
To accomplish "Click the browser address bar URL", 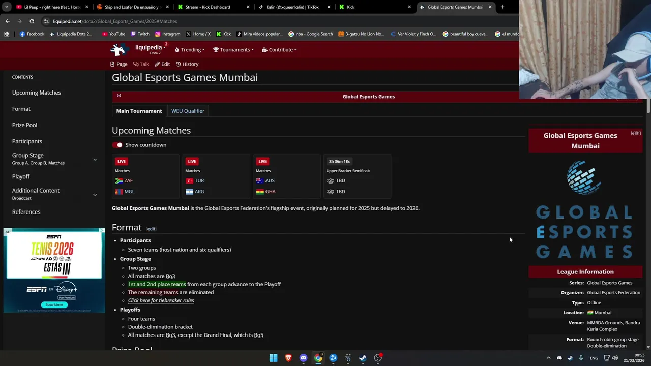I will 115,21.
